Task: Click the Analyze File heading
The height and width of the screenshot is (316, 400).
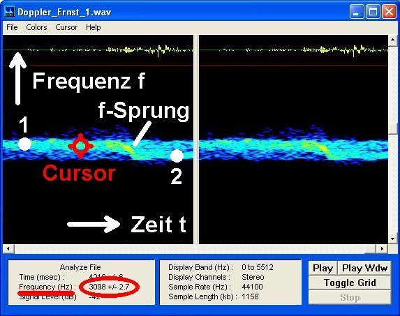Action: [80, 267]
